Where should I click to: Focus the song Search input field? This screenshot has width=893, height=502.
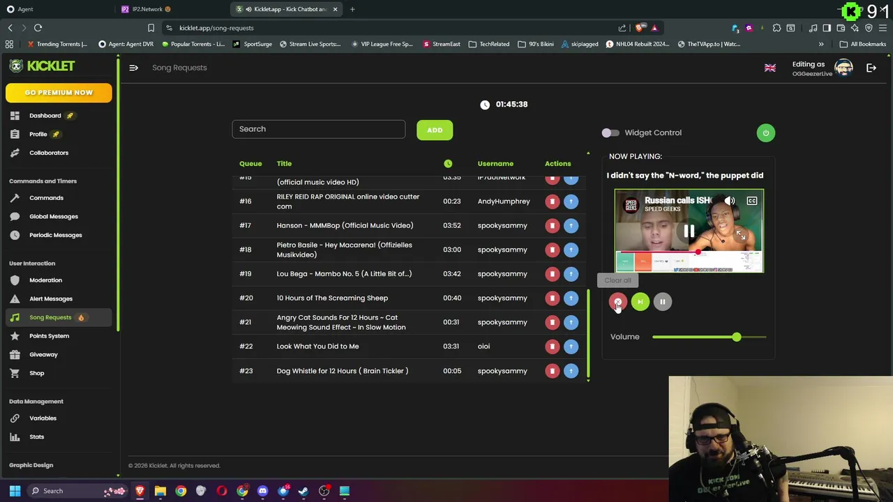pos(318,129)
